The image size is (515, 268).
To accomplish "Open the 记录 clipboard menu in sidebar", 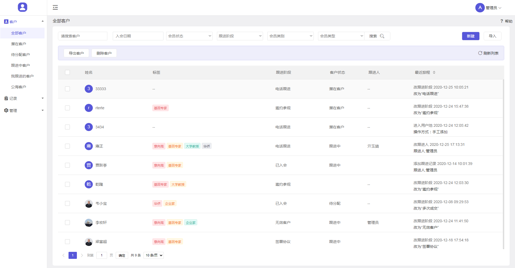I will pos(23,98).
